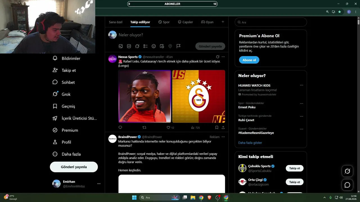
Task: Open the Chrome three-dot menu
Action: (356, 12)
